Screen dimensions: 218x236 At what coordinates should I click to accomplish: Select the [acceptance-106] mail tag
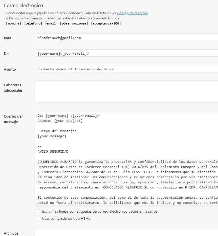pyautogui.click(x=106, y=23)
